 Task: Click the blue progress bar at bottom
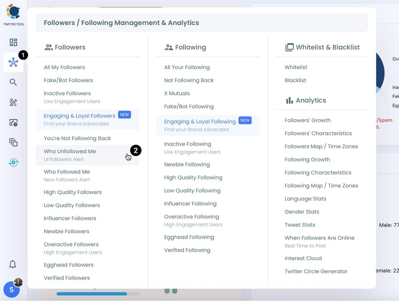(91, 294)
